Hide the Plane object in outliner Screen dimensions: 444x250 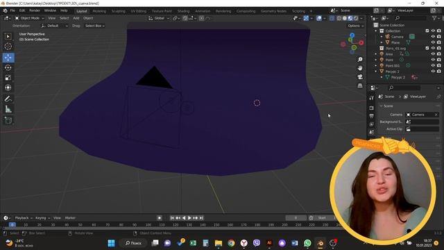click(x=433, y=42)
